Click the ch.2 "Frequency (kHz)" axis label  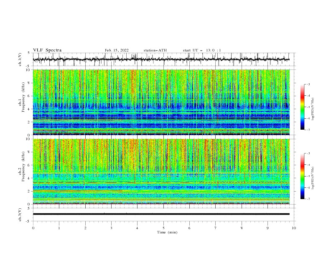23,166
